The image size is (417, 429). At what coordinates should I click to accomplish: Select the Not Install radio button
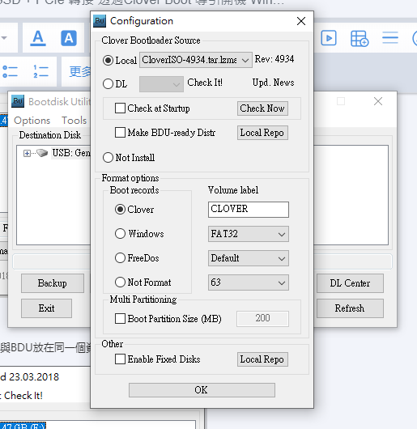(x=108, y=157)
